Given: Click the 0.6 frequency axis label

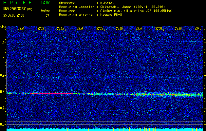Looking at the screenshot, I should click(x=2, y=124).
